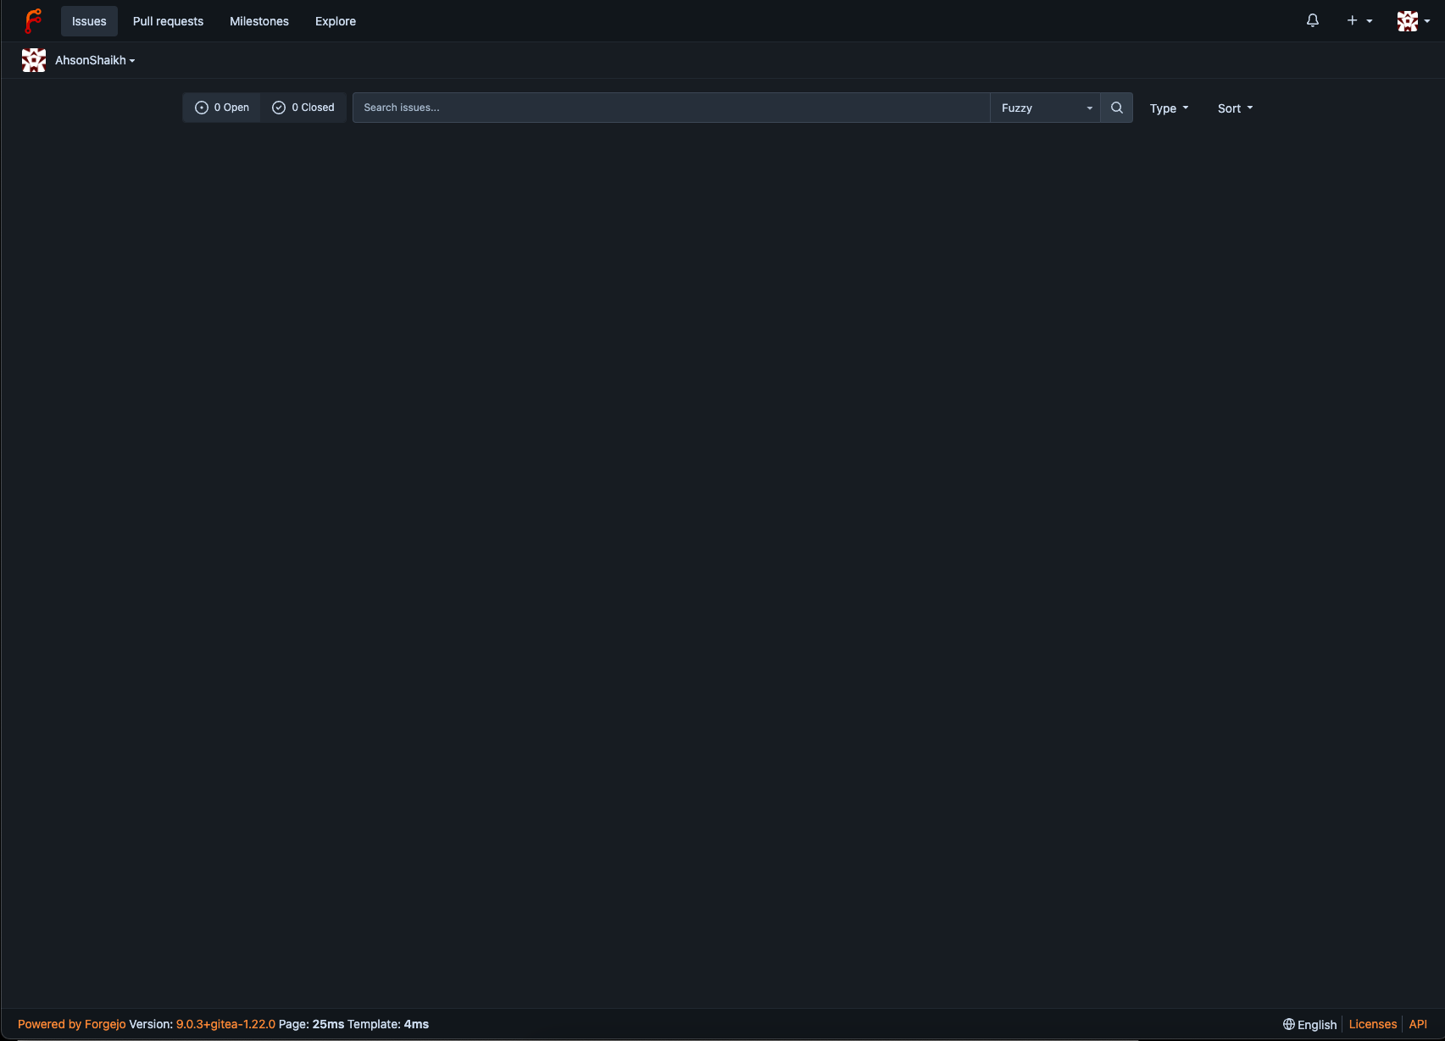
Task: Navigate to Explore
Action: point(336,21)
